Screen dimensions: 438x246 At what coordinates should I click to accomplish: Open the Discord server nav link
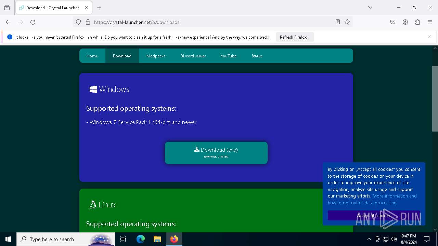[193, 56]
